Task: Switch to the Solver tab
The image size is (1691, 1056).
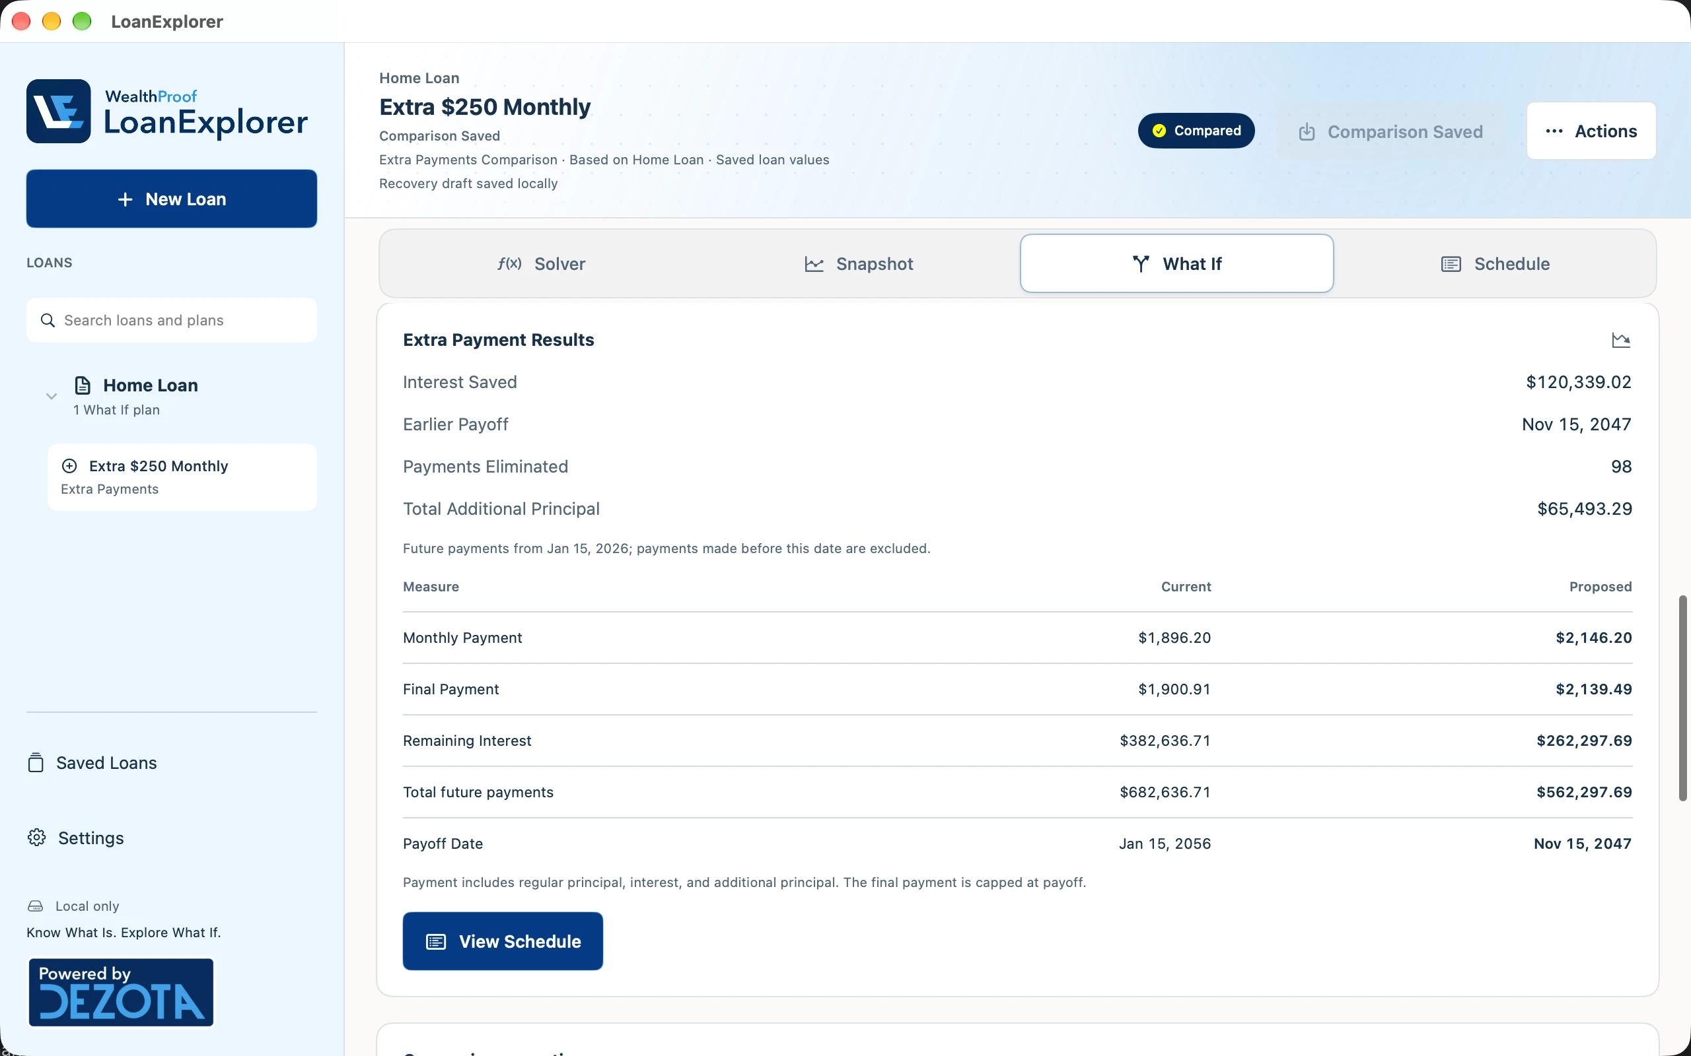Action: pyautogui.click(x=542, y=263)
